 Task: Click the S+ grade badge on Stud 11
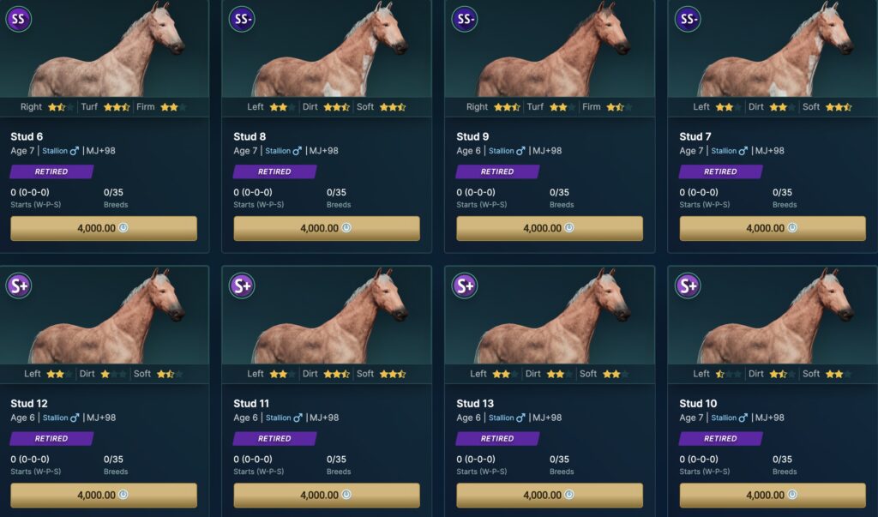pyautogui.click(x=242, y=286)
